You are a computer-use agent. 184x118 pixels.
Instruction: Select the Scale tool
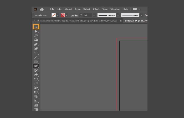(x=36, y=83)
